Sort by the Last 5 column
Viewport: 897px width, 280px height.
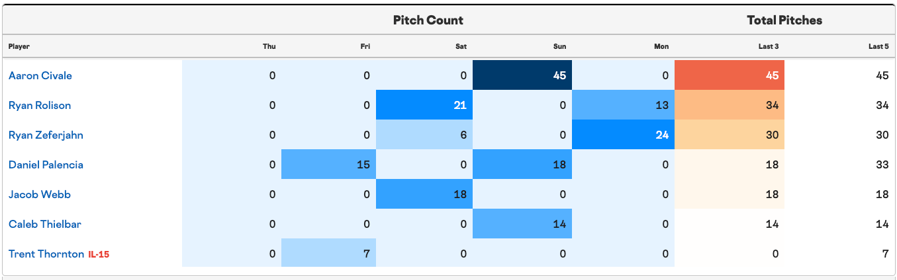pos(878,47)
